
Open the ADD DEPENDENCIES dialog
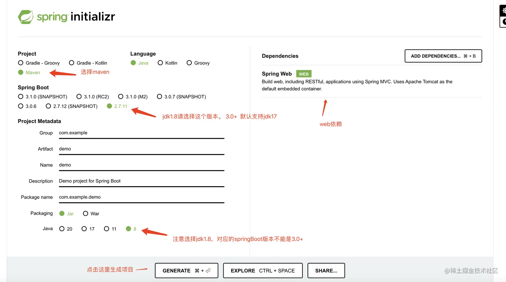tap(443, 56)
